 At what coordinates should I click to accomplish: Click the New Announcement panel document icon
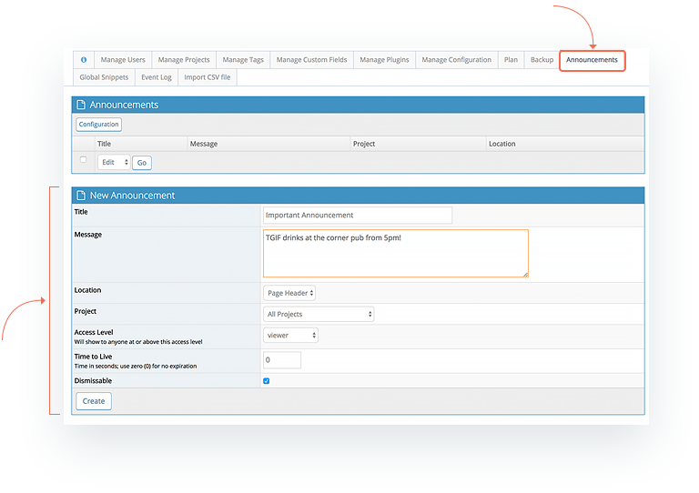tap(81, 195)
